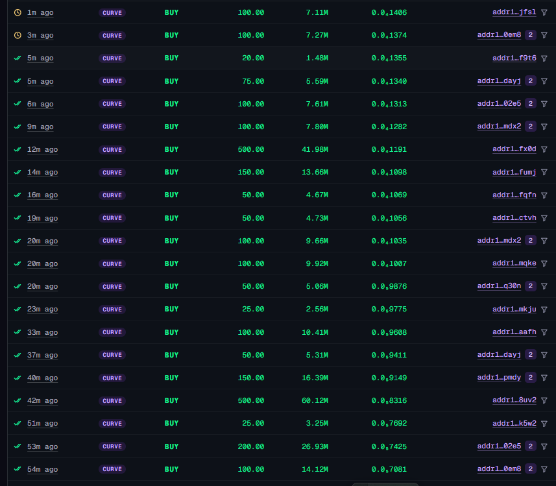Click the filter icon in the 6m ago row
Image resolution: width=556 pixels, height=486 pixels.
click(544, 104)
